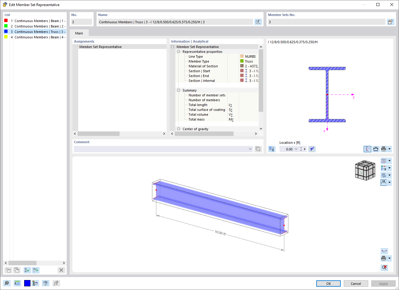
Task: Click the blue color swatch in status bar
Action: (x=27, y=283)
